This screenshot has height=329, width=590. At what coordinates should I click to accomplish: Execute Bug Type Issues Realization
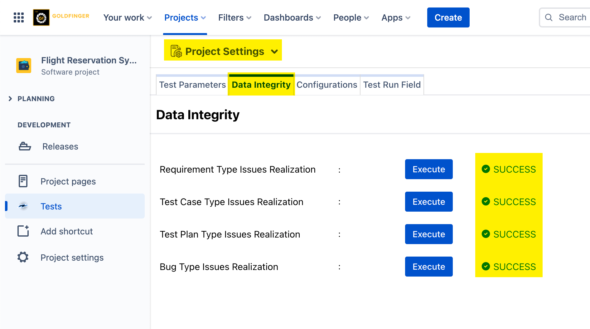click(x=429, y=267)
